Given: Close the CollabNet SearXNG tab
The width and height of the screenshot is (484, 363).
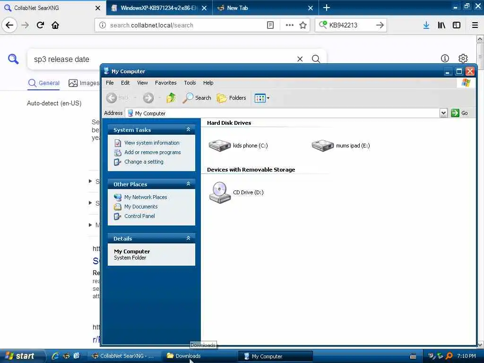Looking at the screenshot, I should [97, 8].
